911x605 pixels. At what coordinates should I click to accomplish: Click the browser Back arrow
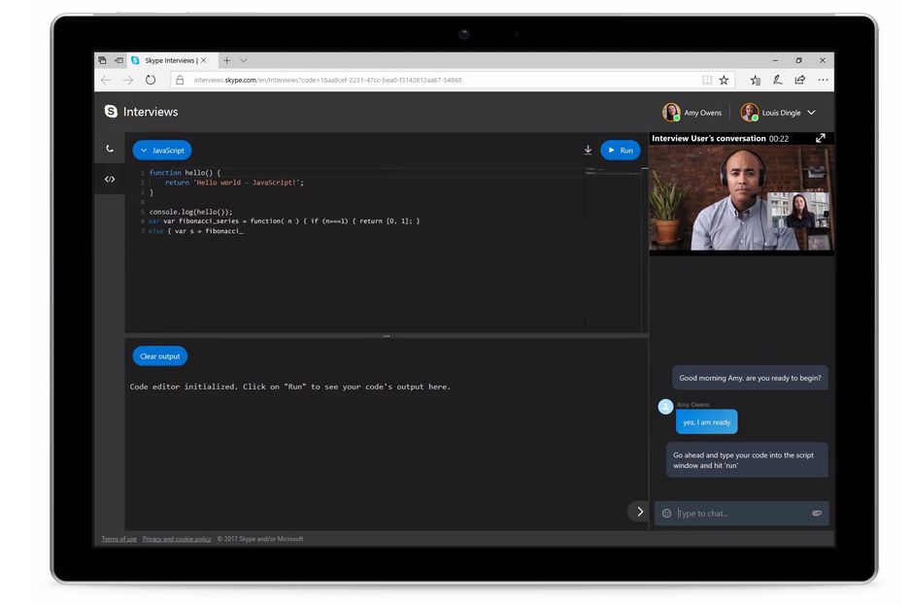pos(106,81)
